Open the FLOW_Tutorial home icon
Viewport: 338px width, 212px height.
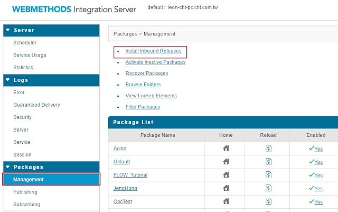tap(226, 174)
